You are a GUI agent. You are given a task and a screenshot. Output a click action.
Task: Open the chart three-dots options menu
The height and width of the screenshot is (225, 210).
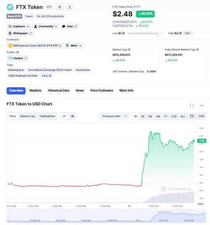tap(202, 106)
